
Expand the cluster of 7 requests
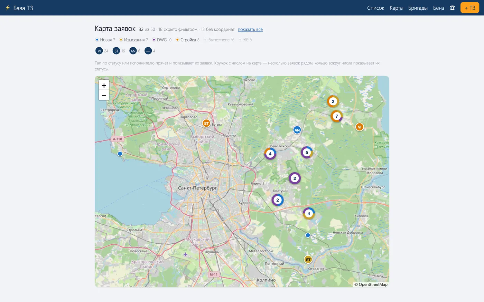(337, 116)
